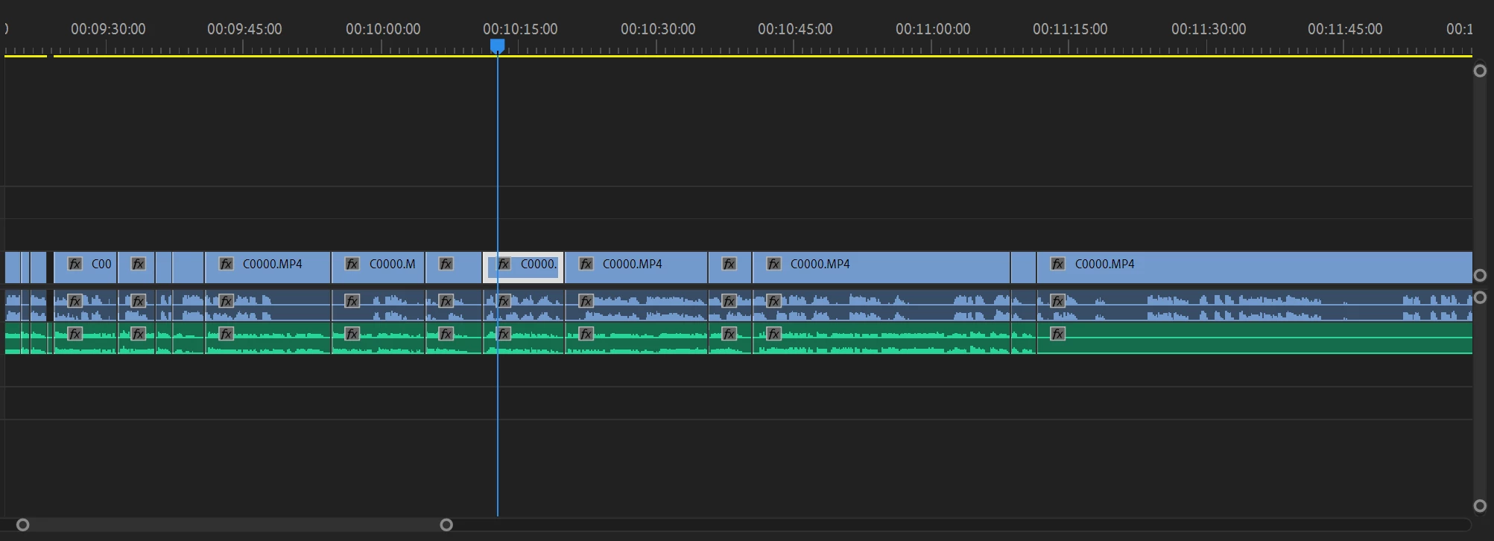Click fx badge on the last C0000.MP4 clip under 00:11:15:00

[1057, 264]
